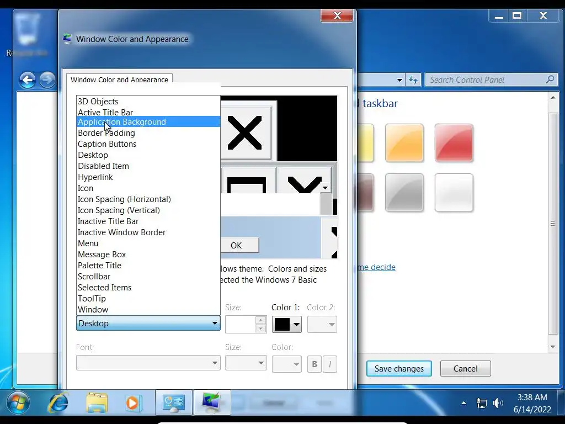Select Selected Items entry
This screenshot has height=424, width=565.
coord(148,288)
